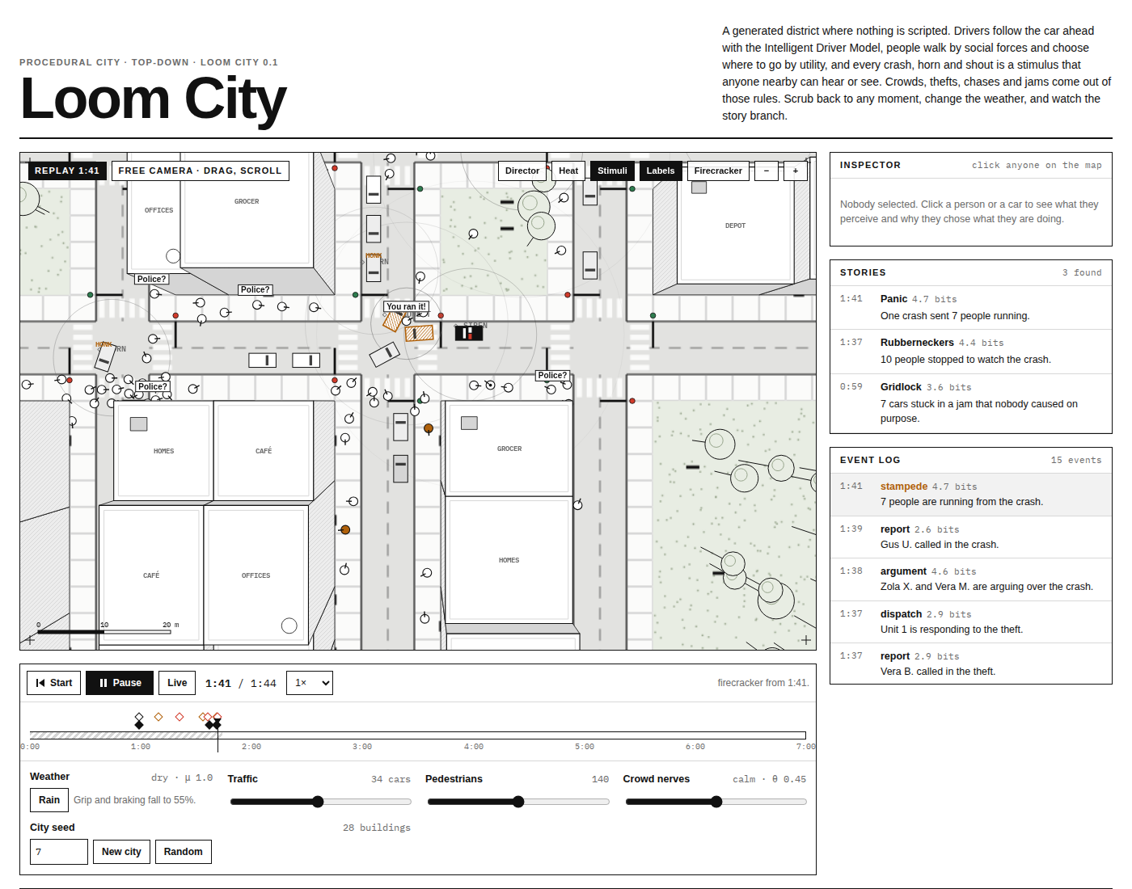1132x889 pixels.
Task: Zoom out the map with minus button
Action: click(767, 171)
